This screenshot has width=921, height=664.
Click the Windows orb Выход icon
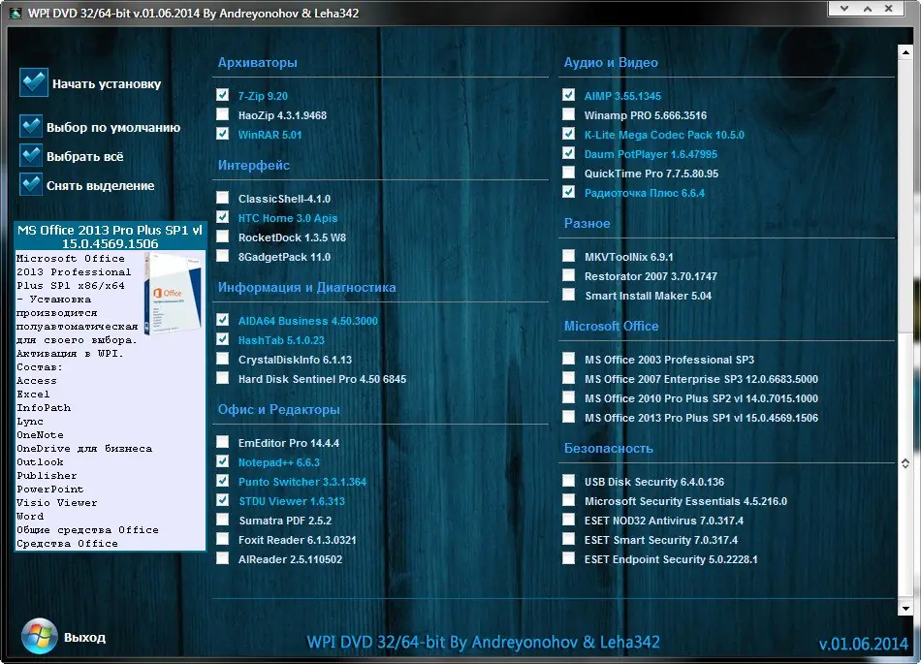click(x=39, y=636)
